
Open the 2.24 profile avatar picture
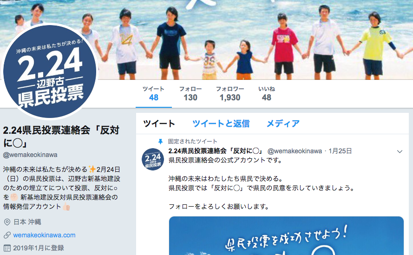point(50,71)
